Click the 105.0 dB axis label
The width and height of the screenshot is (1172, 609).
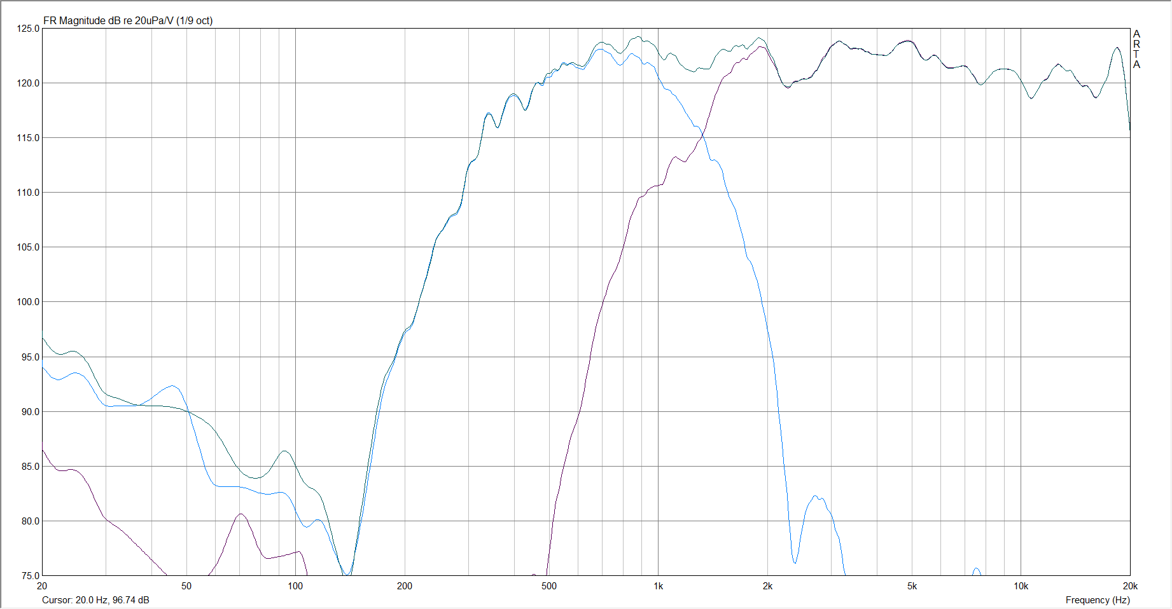click(28, 247)
